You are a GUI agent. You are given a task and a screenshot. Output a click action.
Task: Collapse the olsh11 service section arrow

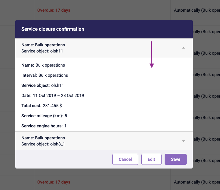[184, 48]
